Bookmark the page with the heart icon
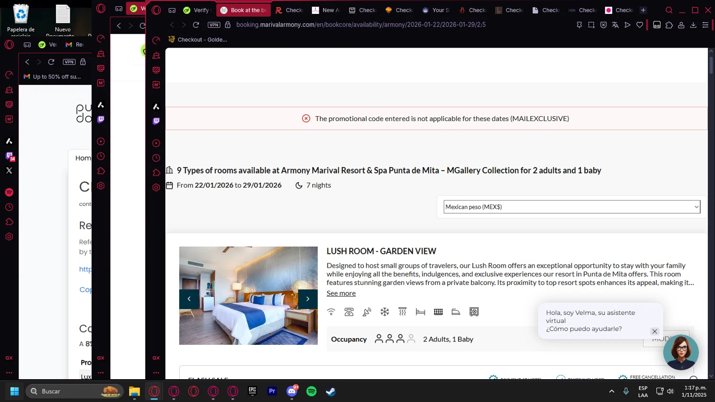Screen dimensions: 715x402 640,25
